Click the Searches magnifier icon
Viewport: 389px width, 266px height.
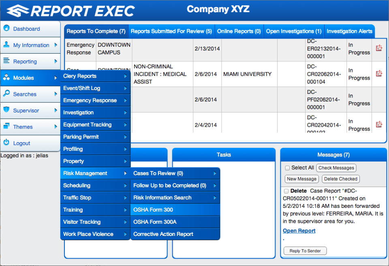coord(6,93)
